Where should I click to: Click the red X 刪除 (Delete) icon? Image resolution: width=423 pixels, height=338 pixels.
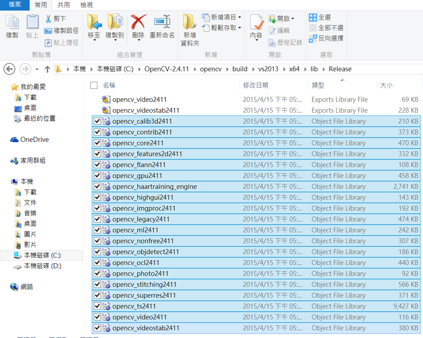(138, 22)
